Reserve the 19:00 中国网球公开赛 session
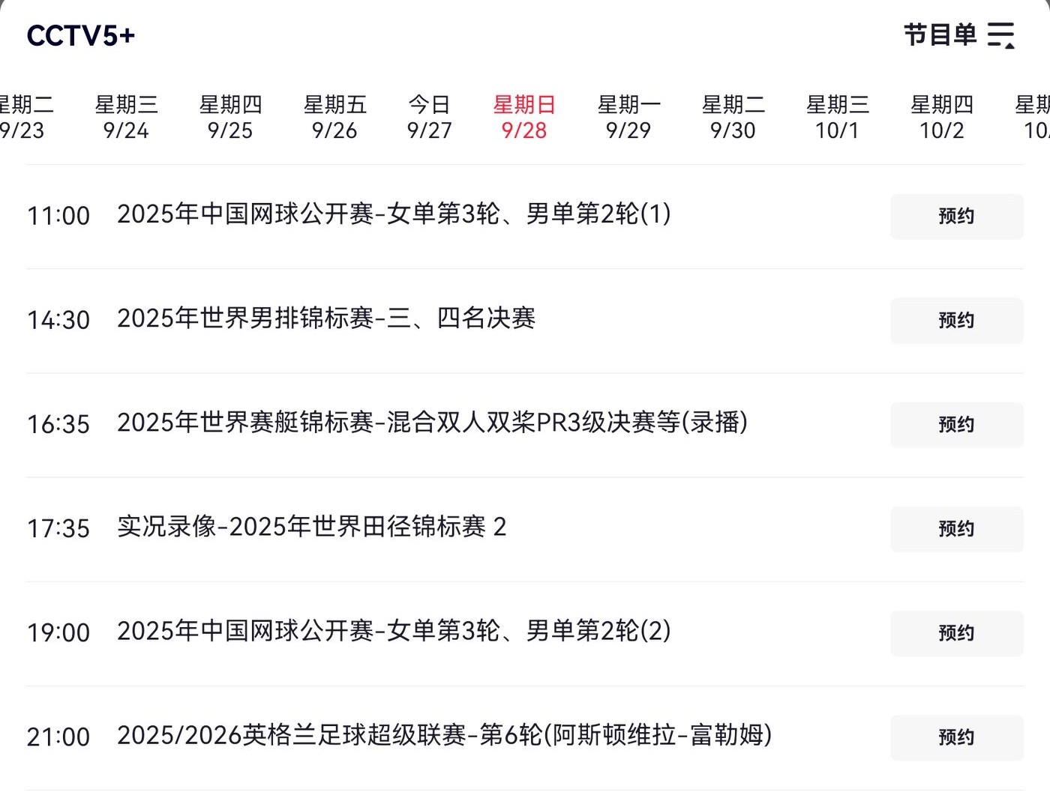Screen dimensions: 1050x801 [956, 633]
